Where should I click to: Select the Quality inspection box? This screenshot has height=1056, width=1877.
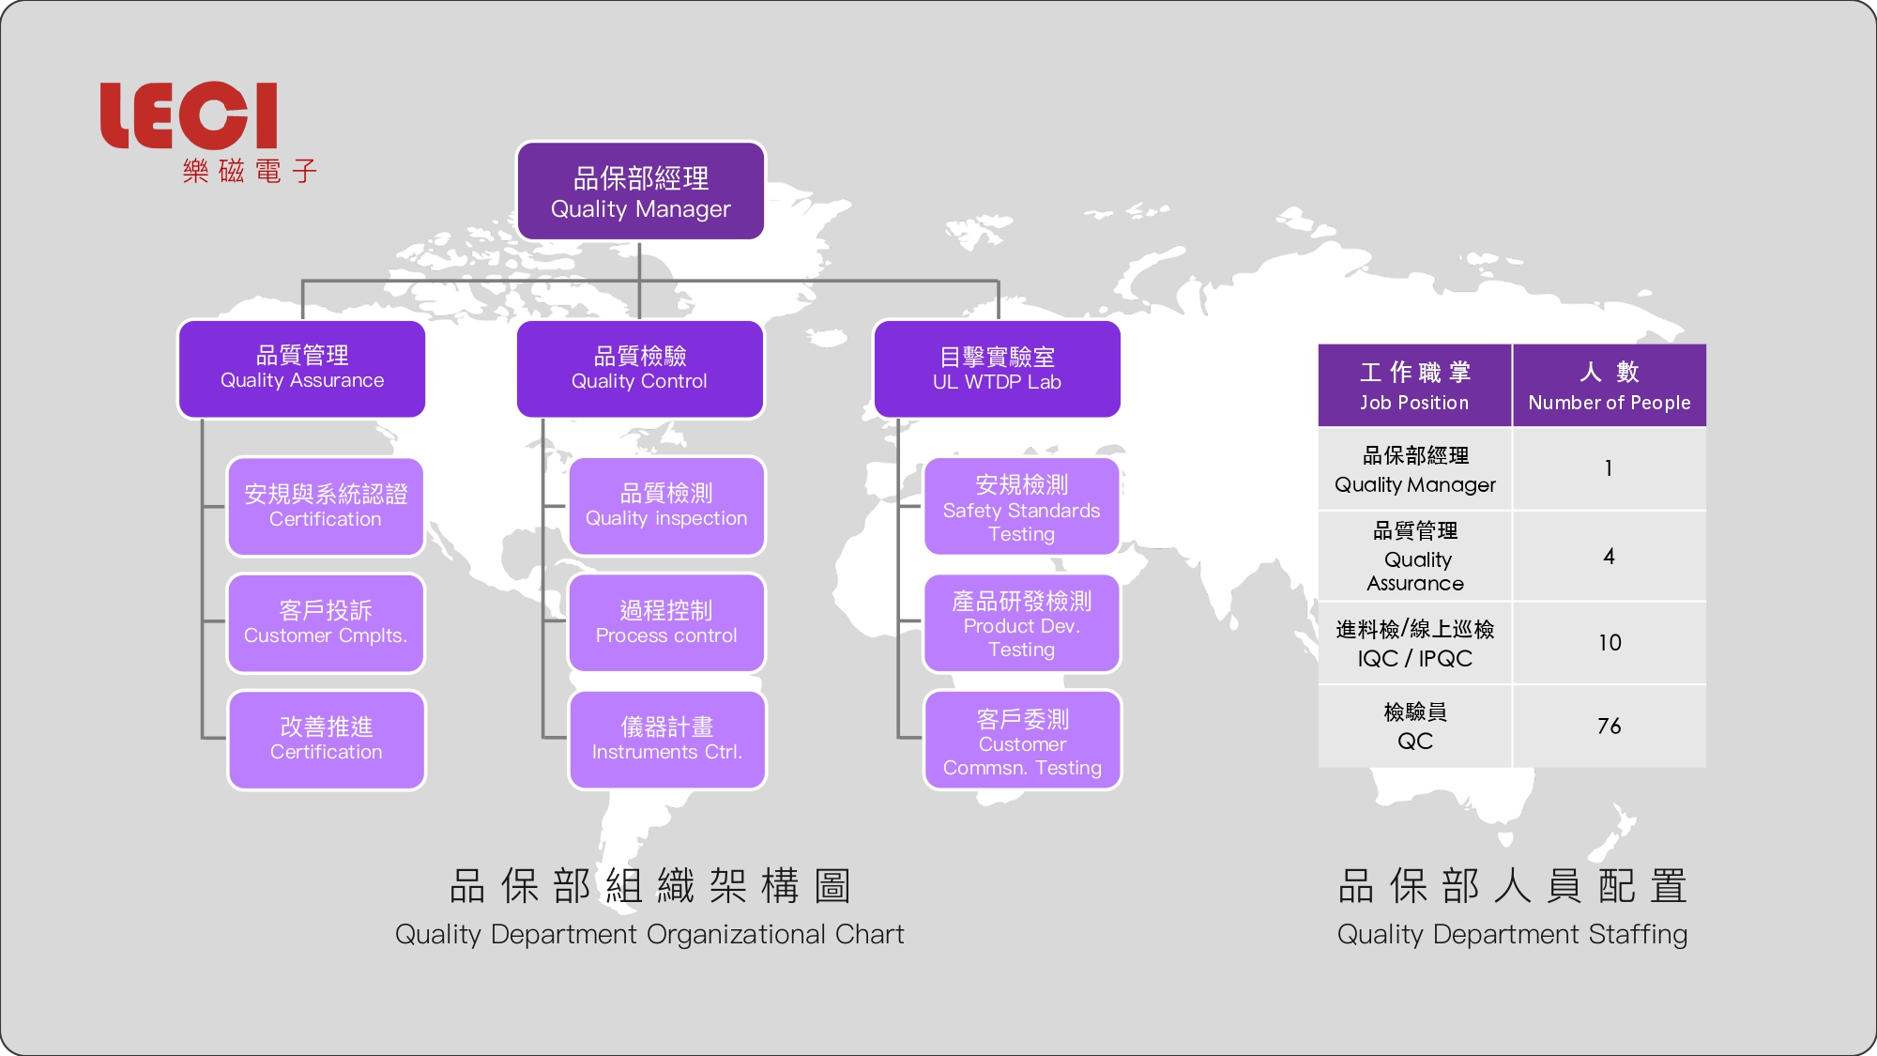(666, 506)
